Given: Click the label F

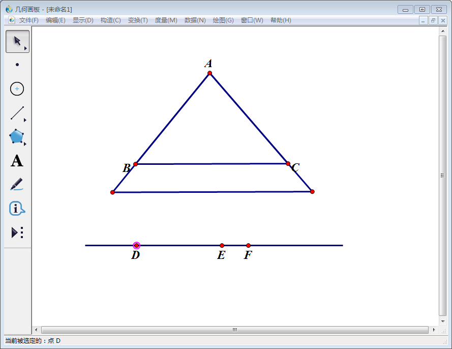Looking at the screenshot, I should coord(248,255).
